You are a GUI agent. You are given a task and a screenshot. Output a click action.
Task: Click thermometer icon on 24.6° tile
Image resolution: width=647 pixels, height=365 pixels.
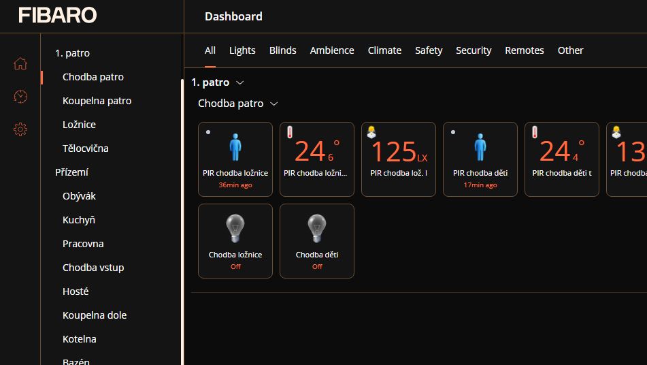click(x=290, y=132)
